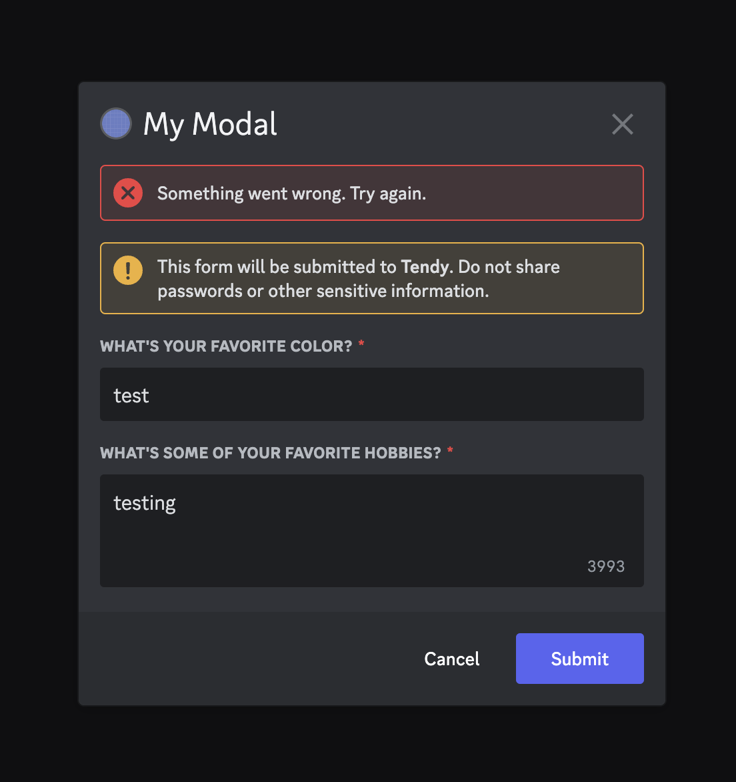Click the 'What's some of your favorite hobbies?' label

point(271,453)
